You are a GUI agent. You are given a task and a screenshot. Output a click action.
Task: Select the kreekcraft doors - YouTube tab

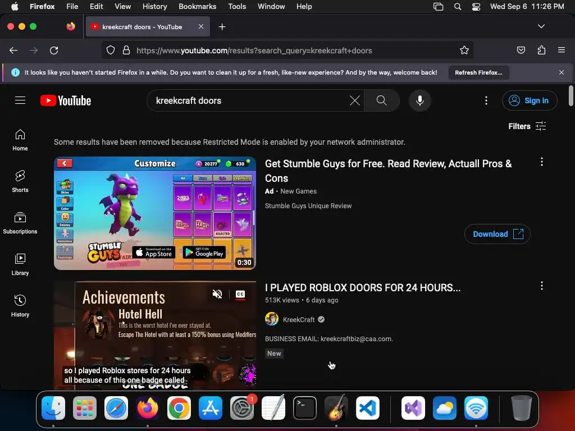148,26
